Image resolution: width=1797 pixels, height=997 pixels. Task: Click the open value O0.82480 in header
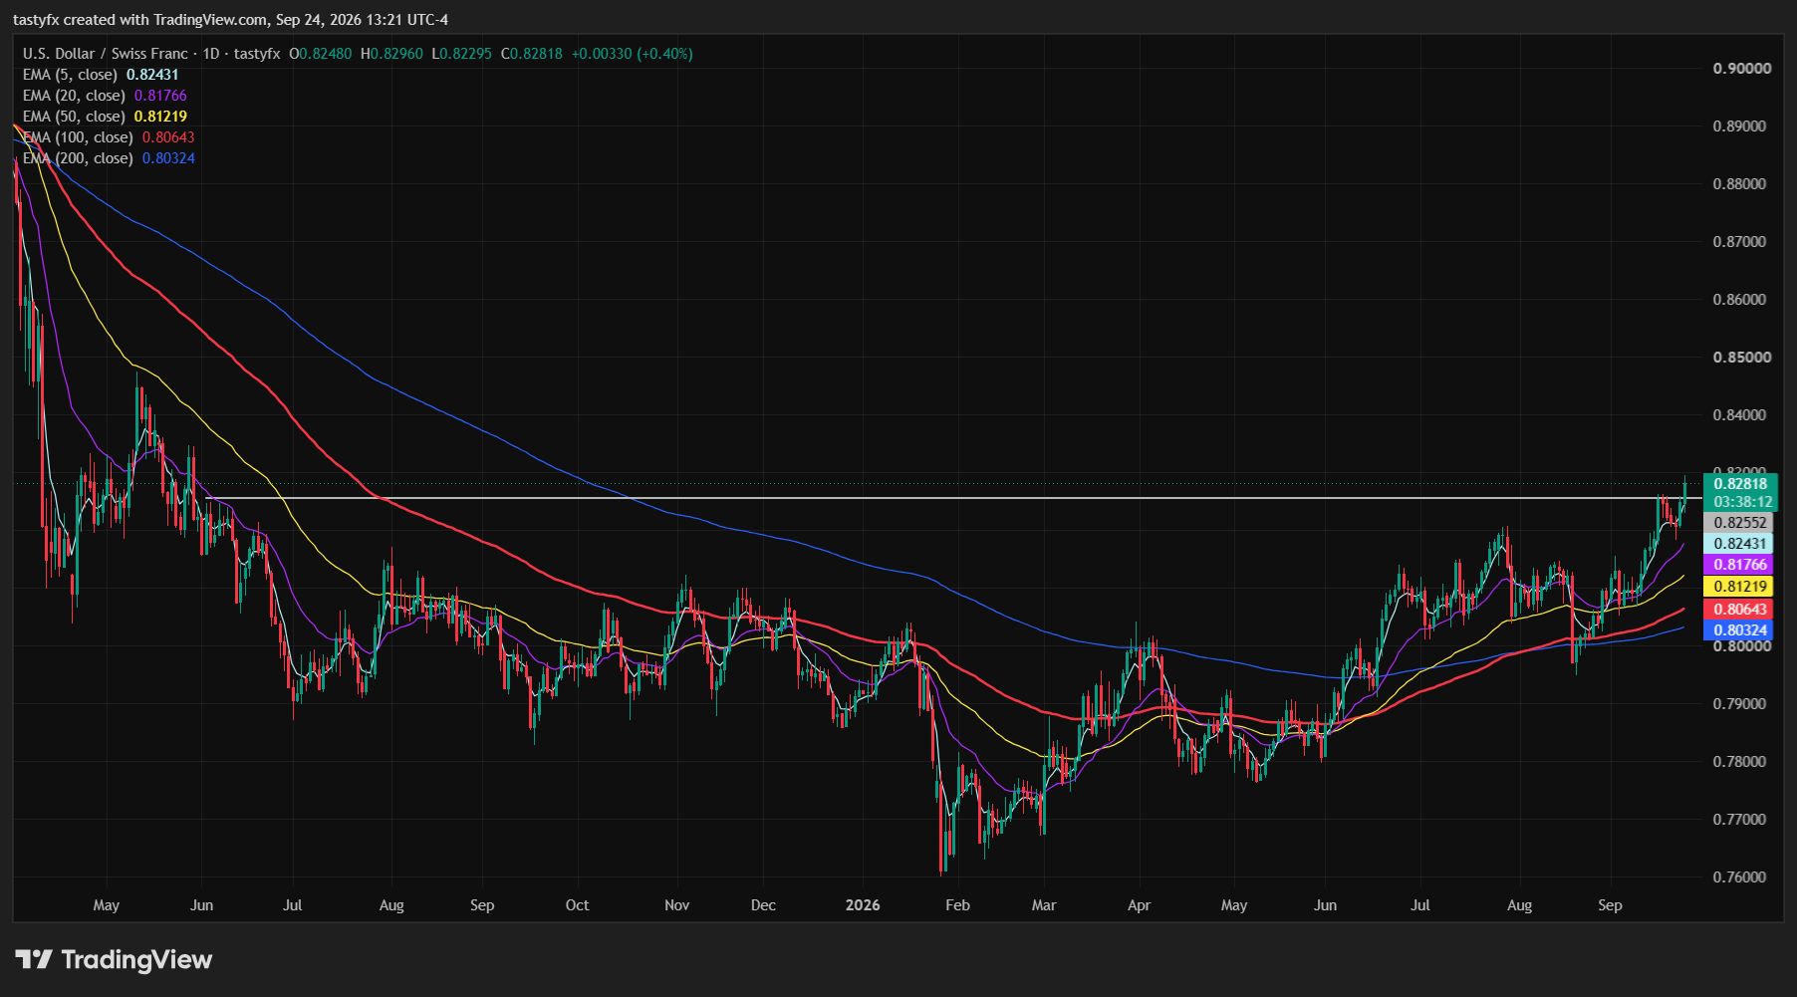point(321,54)
